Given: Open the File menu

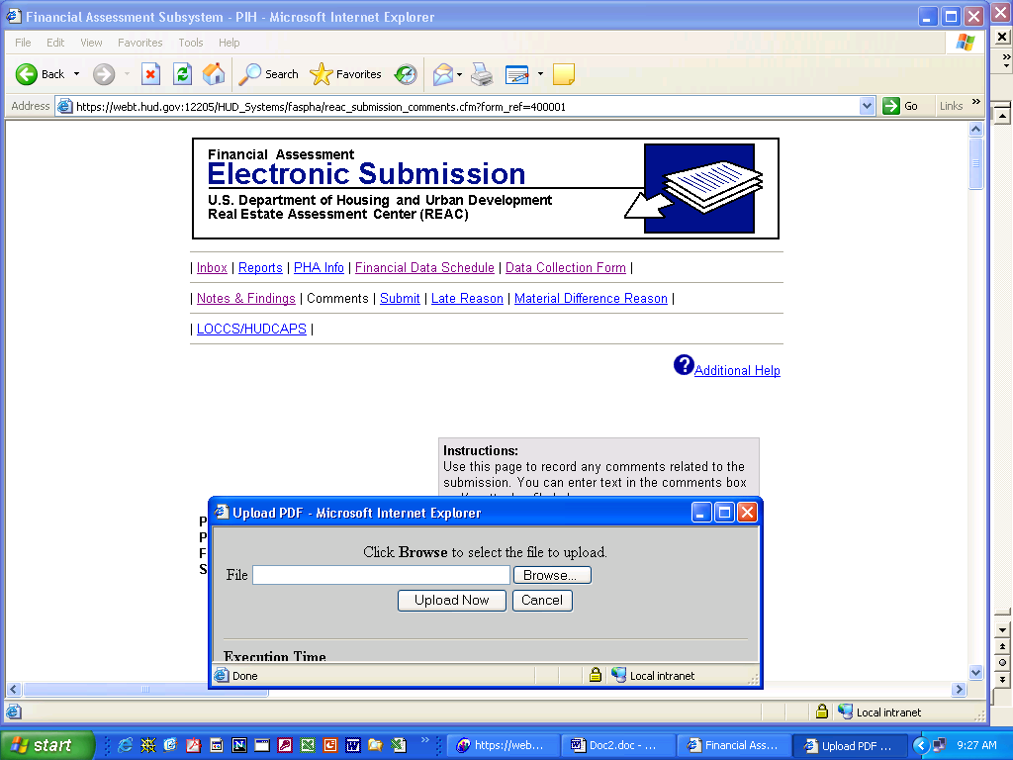Looking at the screenshot, I should (x=23, y=43).
